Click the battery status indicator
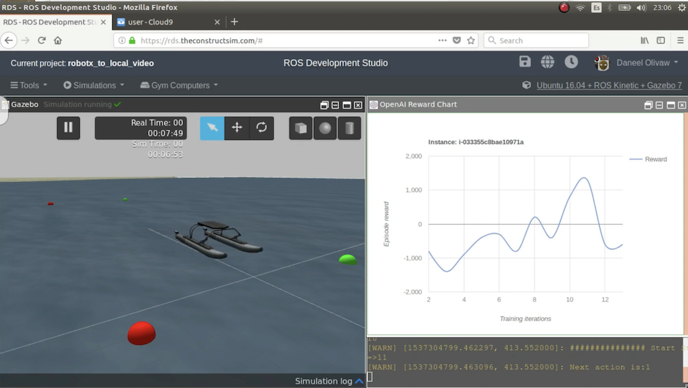688x388 pixels. 625,8
